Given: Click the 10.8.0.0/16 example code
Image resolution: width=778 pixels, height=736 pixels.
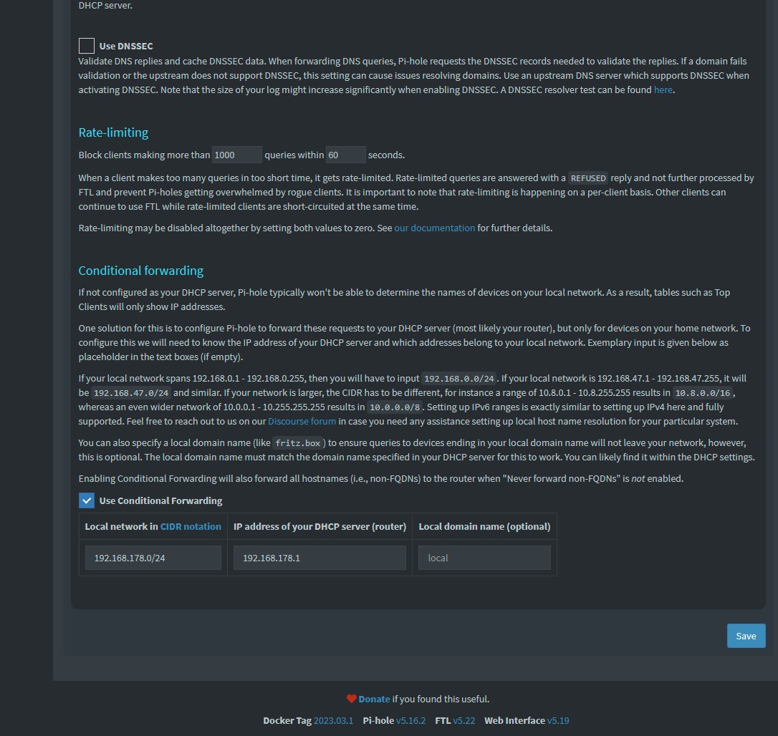Looking at the screenshot, I should coord(703,393).
